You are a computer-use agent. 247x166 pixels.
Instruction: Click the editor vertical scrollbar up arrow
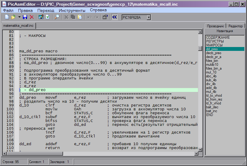tap(200, 32)
